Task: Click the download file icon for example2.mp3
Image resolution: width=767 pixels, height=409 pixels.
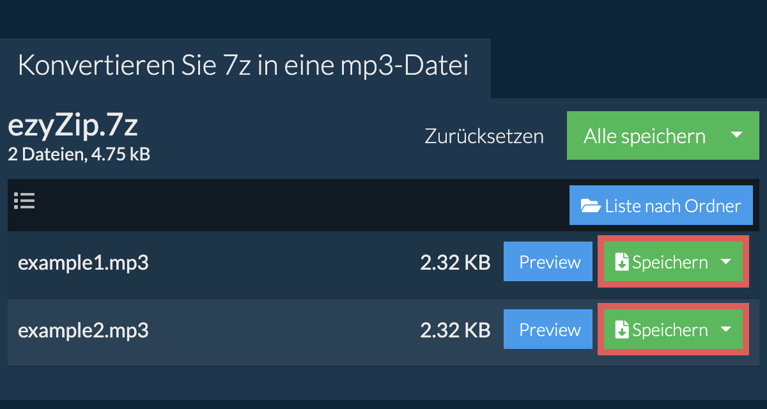Action: pos(622,330)
